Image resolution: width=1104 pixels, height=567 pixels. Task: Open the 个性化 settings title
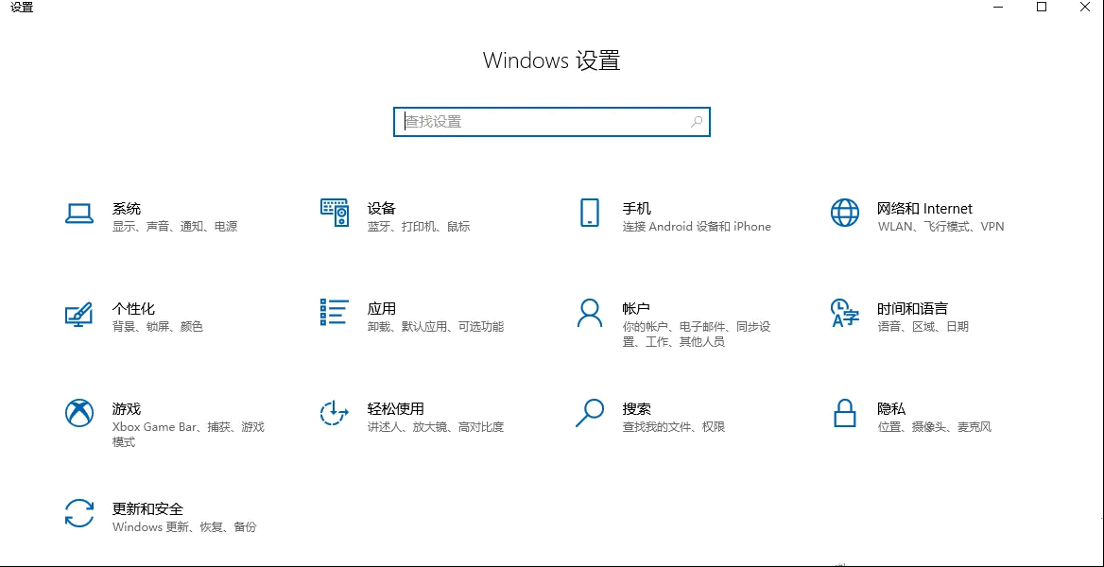pyautogui.click(x=134, y=308)
